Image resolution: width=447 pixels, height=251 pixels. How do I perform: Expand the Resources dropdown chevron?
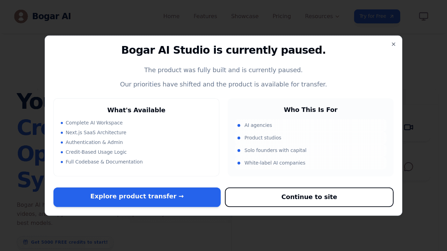(337, 16)
